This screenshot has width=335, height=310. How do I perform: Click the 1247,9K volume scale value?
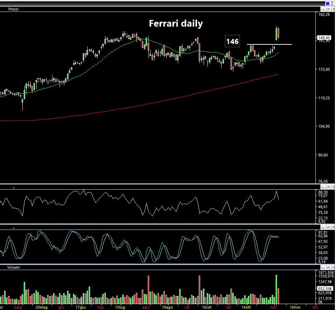325,282
